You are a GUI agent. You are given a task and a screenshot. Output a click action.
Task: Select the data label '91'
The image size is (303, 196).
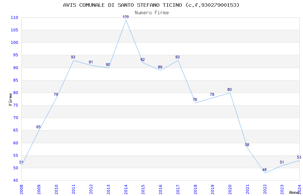click(x=91, y=62)
